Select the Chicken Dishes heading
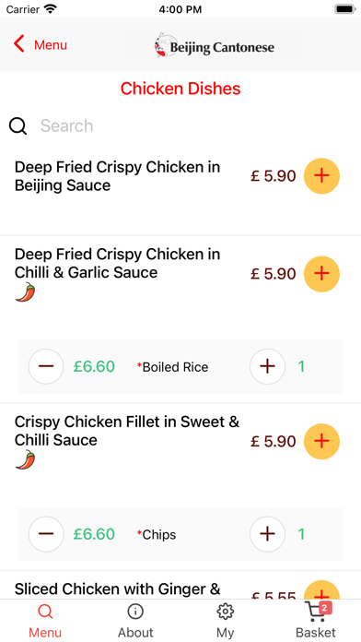361x642 pixels. click(x=180, y=89)
